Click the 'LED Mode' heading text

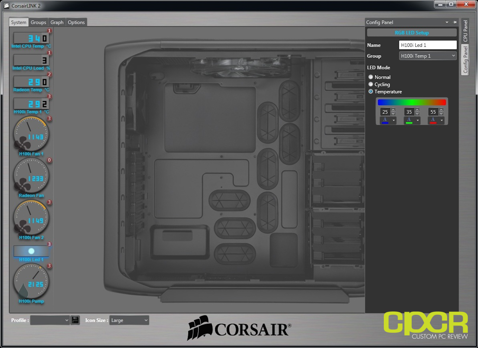[378, 67]
